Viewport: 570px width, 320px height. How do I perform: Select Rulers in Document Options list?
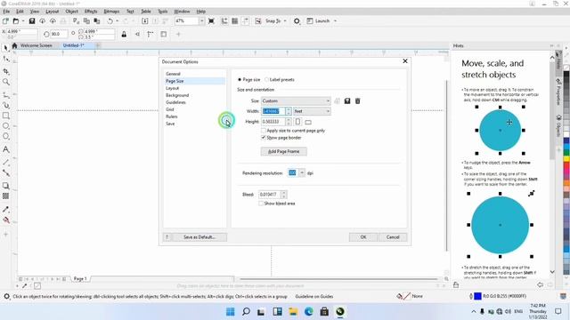point(172,116)
